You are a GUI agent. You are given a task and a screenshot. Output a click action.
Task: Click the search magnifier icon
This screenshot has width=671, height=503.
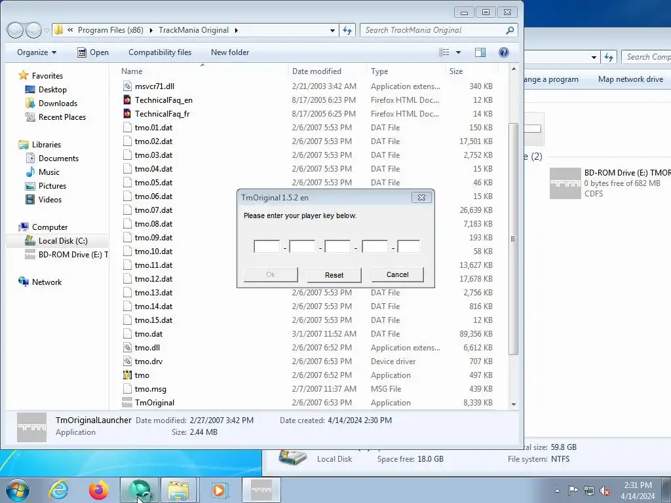point(510,30)
